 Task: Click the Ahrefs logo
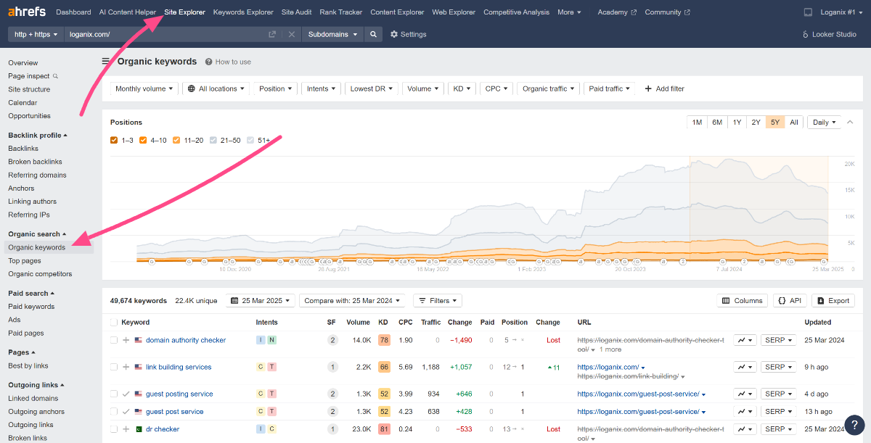click(x=27, y=12)
